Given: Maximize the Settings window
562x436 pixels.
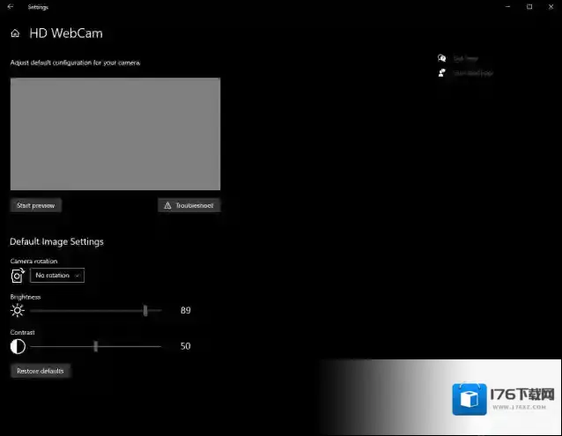Looking at the screenshot, I should tap(529, 7).
